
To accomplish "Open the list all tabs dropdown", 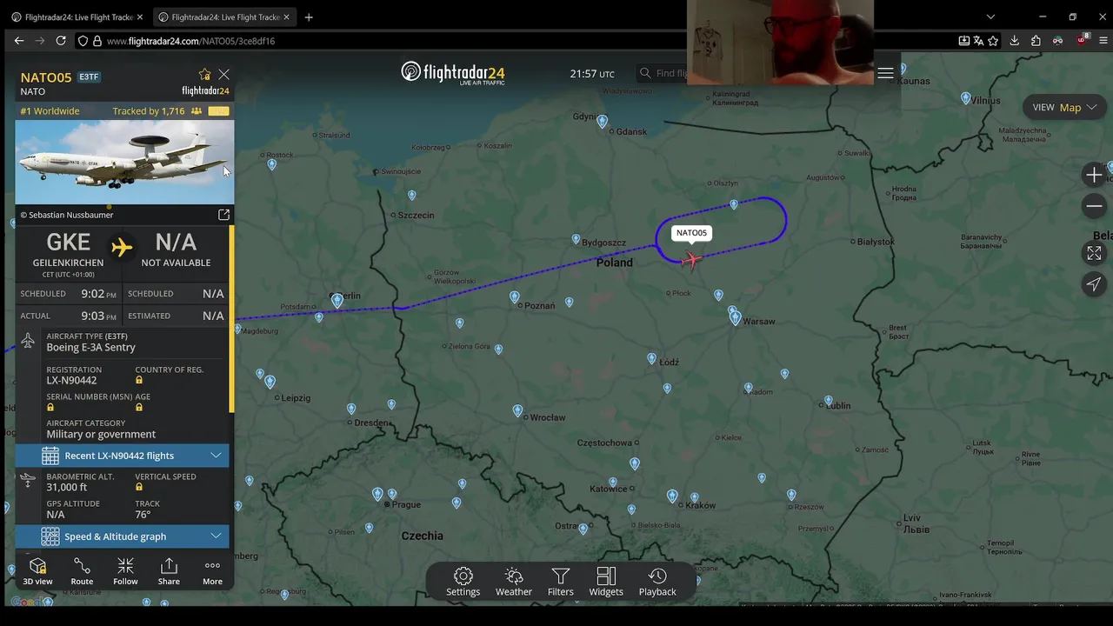I will click(x=990, y=17).
